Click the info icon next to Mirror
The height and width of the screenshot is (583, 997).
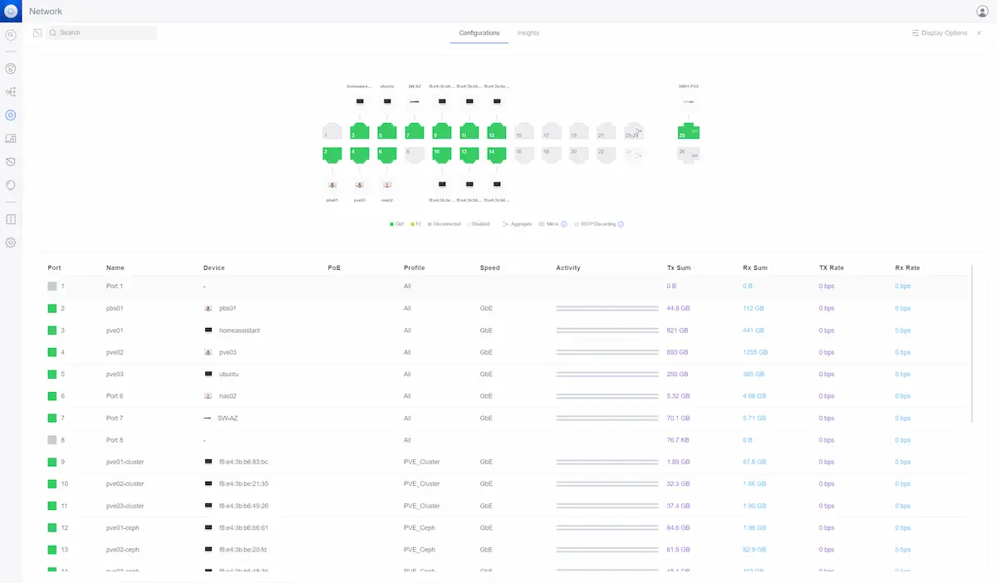564,224
